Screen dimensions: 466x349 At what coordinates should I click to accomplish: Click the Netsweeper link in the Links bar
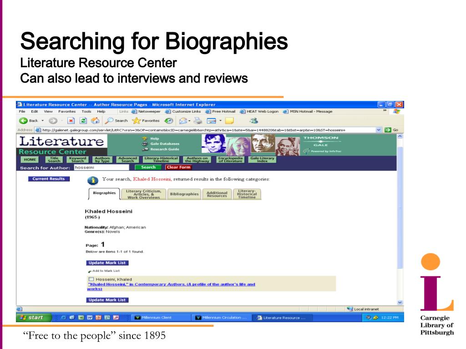[x=146, y=111]
